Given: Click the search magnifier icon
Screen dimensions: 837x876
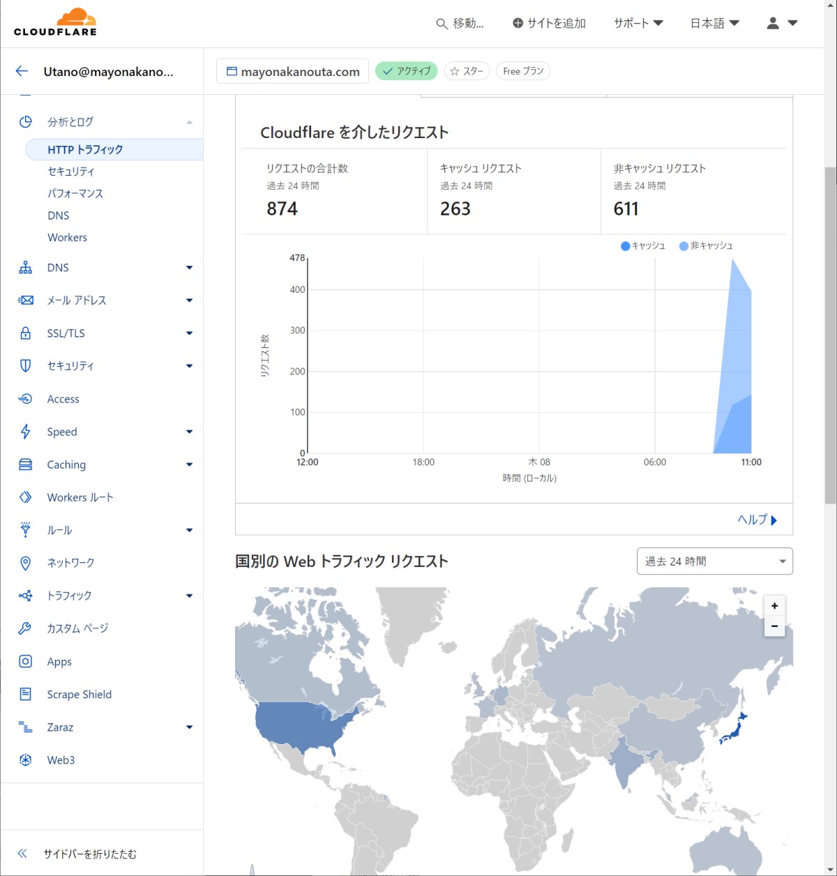Looking at the screenshot, I should [x=442, y=24].
